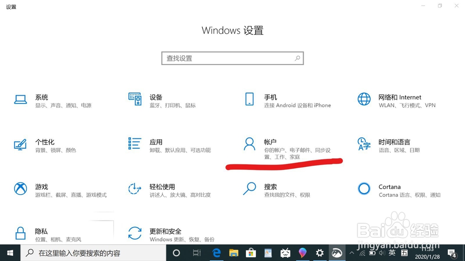Click the 个性化 personalization pen icon

click(20, 144)
